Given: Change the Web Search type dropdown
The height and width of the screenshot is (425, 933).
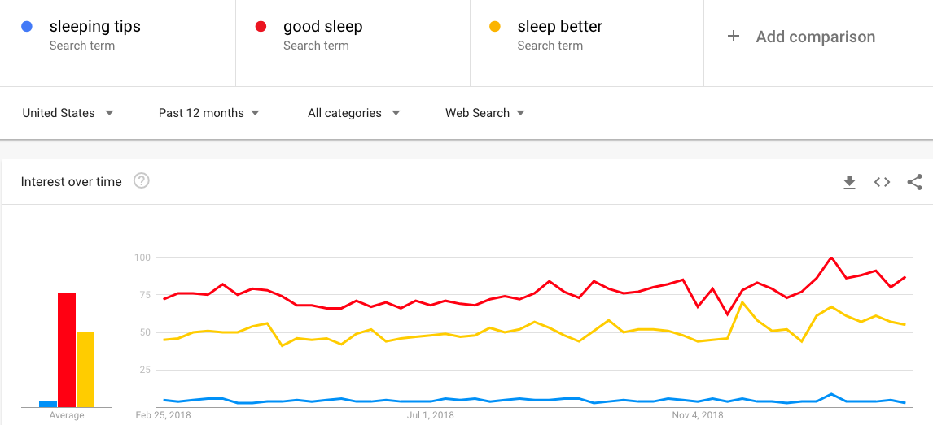Looking at the screenshot, I should coord(484,113).
